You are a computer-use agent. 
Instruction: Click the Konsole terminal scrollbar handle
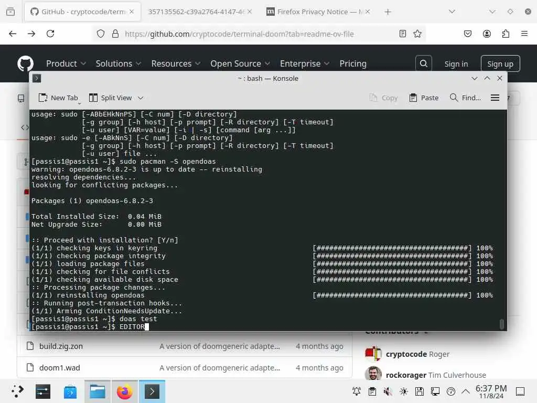click(502, 324)
